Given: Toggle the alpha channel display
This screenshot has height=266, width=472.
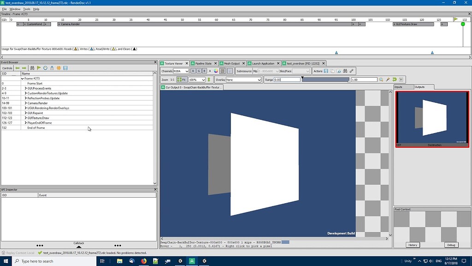Looking at the screenshot, I should (209, 71).
